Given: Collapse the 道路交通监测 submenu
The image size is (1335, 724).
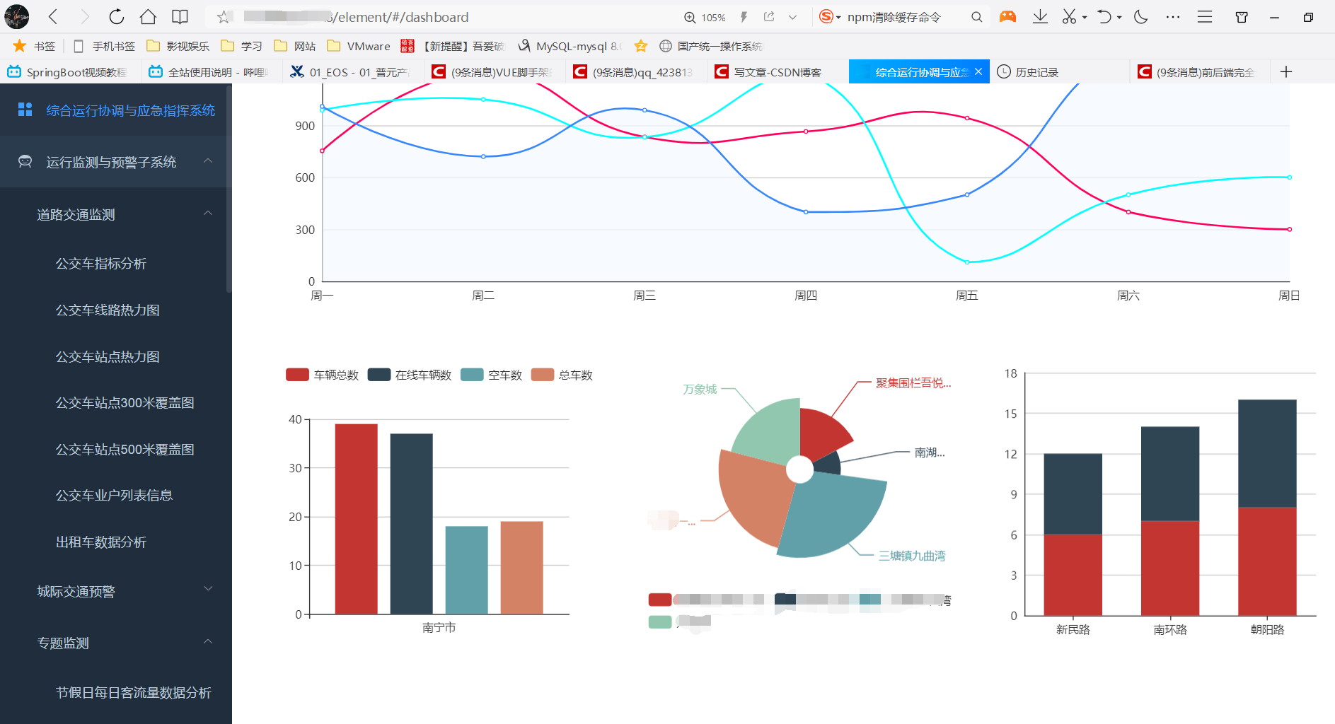Looking at the screenshot, I should click(x=116, y=214).
